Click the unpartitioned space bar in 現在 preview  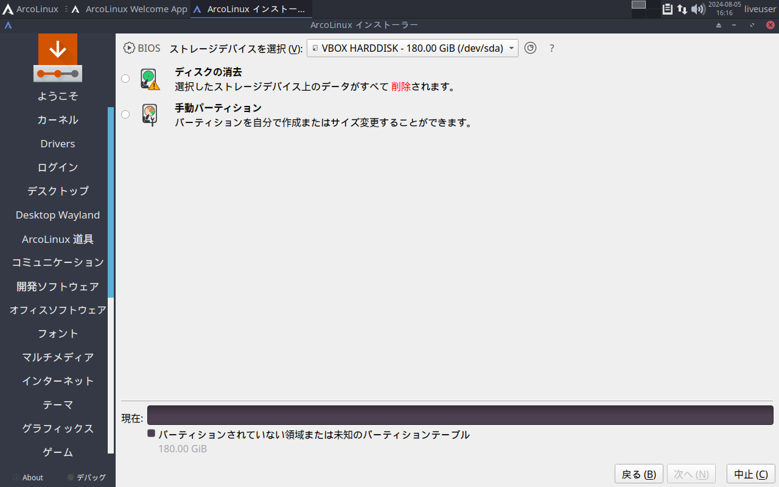[x=460, y=415]
